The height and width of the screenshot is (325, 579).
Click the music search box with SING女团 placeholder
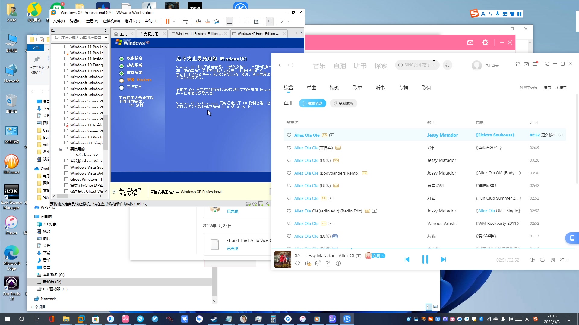tap(417, 65)
